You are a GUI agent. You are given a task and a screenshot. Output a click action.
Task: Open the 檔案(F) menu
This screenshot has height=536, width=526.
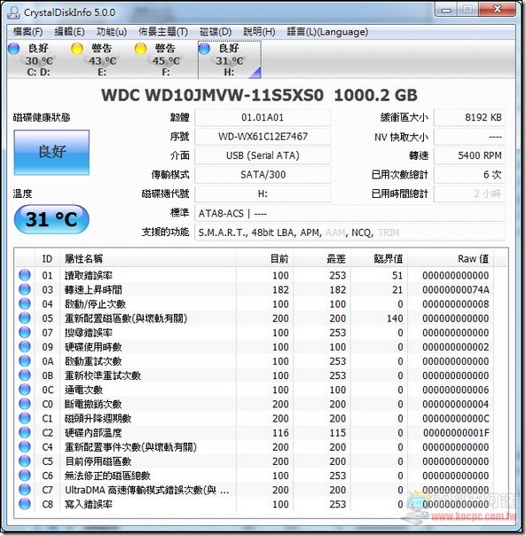[27, 32]
